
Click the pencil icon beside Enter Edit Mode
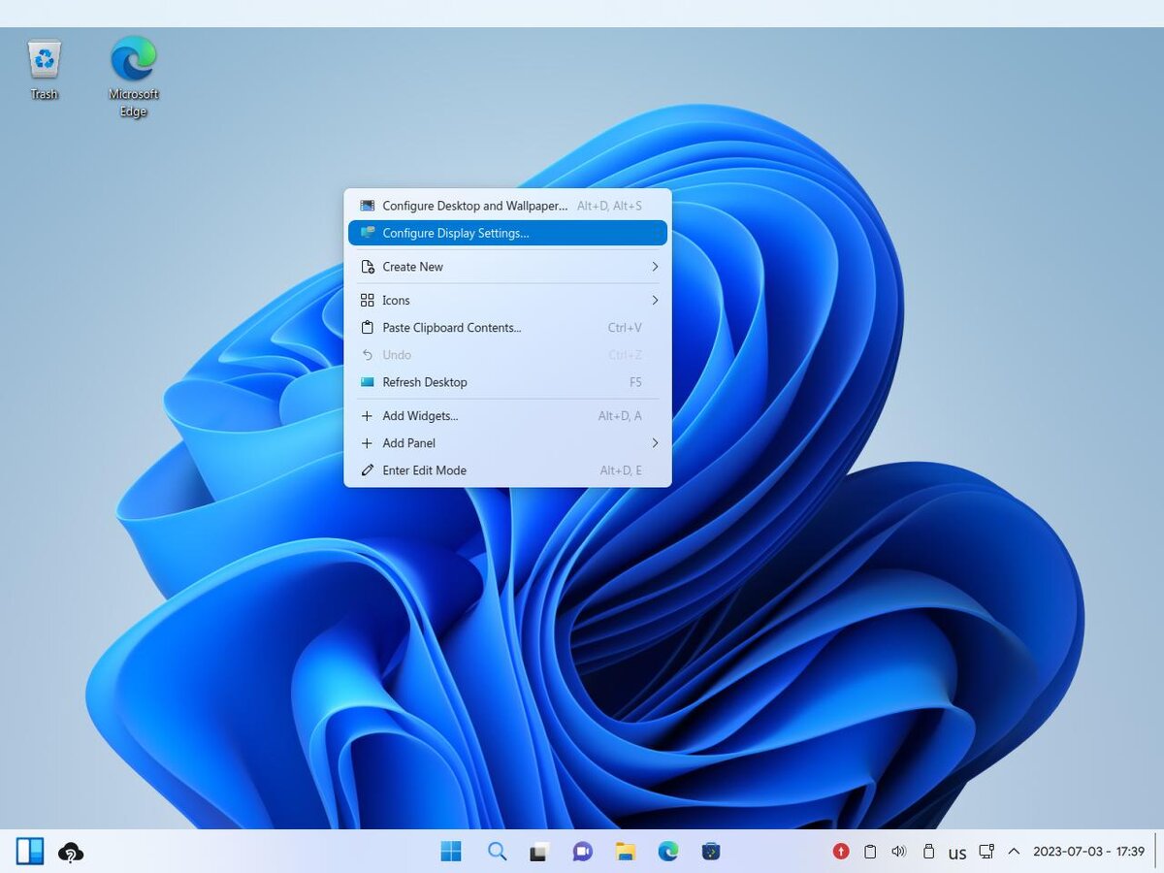tap(367, 470)
